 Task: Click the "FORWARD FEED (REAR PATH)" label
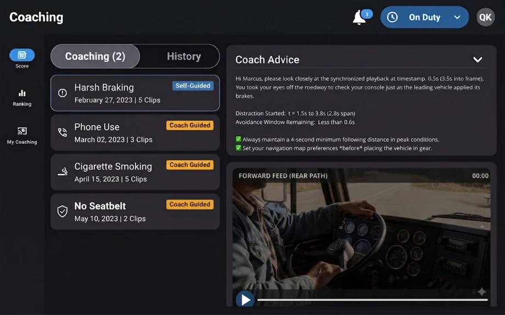pyautogui.click(x=283, y=176)
